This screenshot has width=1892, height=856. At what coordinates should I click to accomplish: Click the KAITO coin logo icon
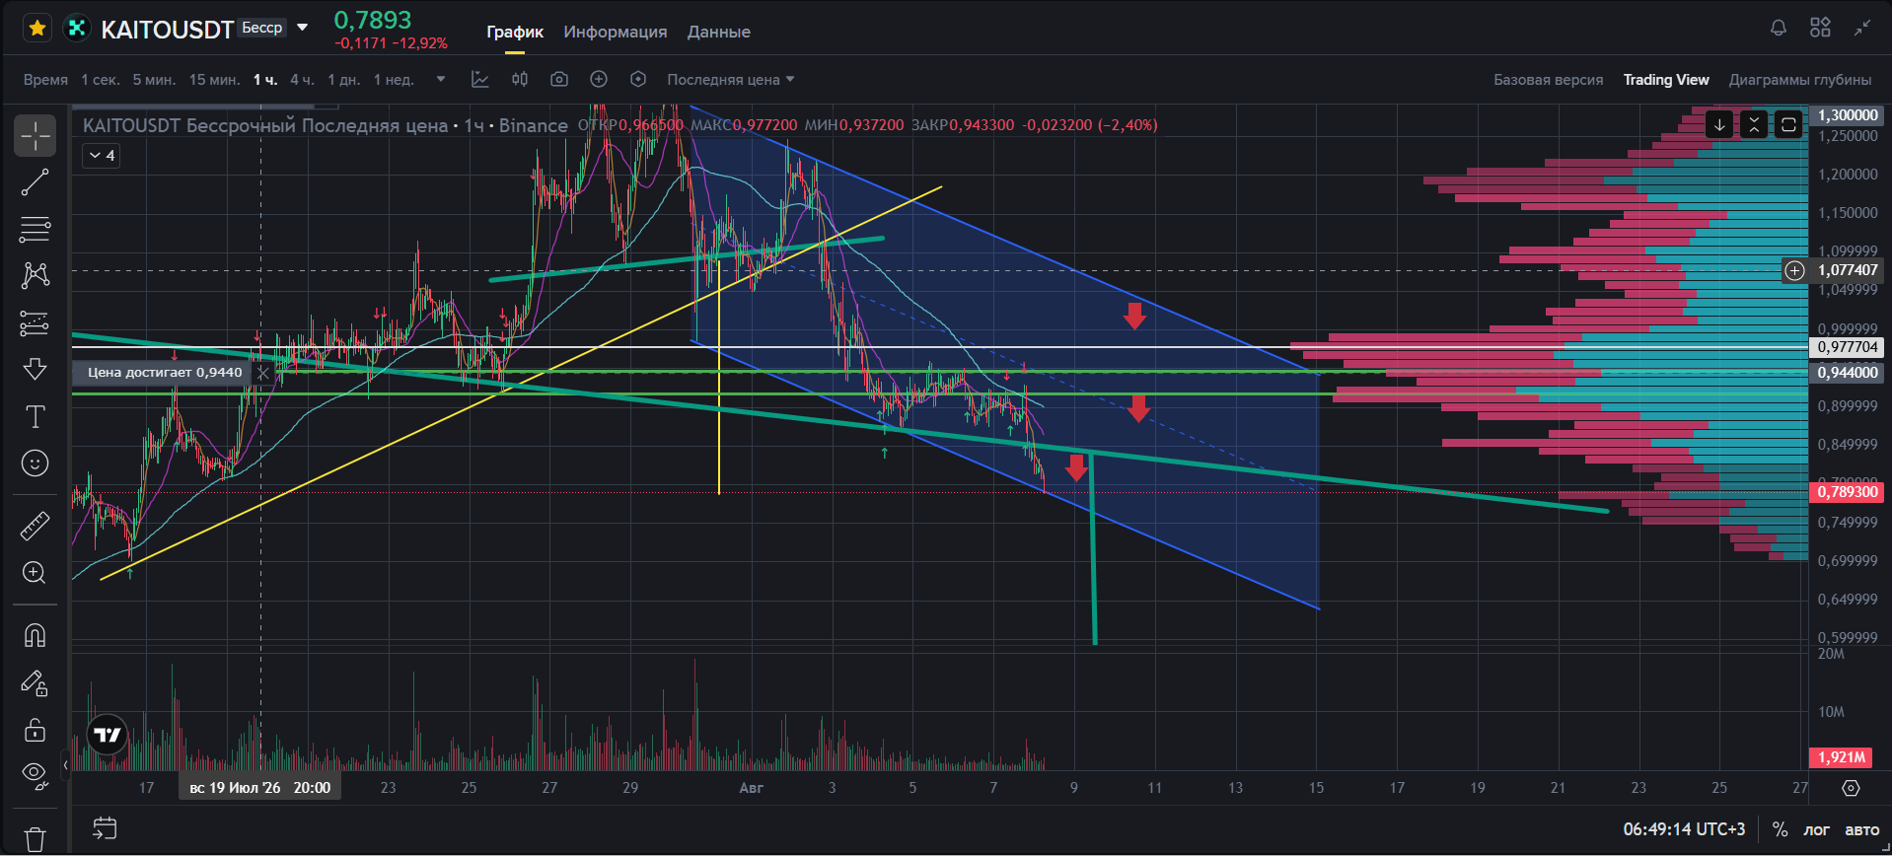click(76, 29)
